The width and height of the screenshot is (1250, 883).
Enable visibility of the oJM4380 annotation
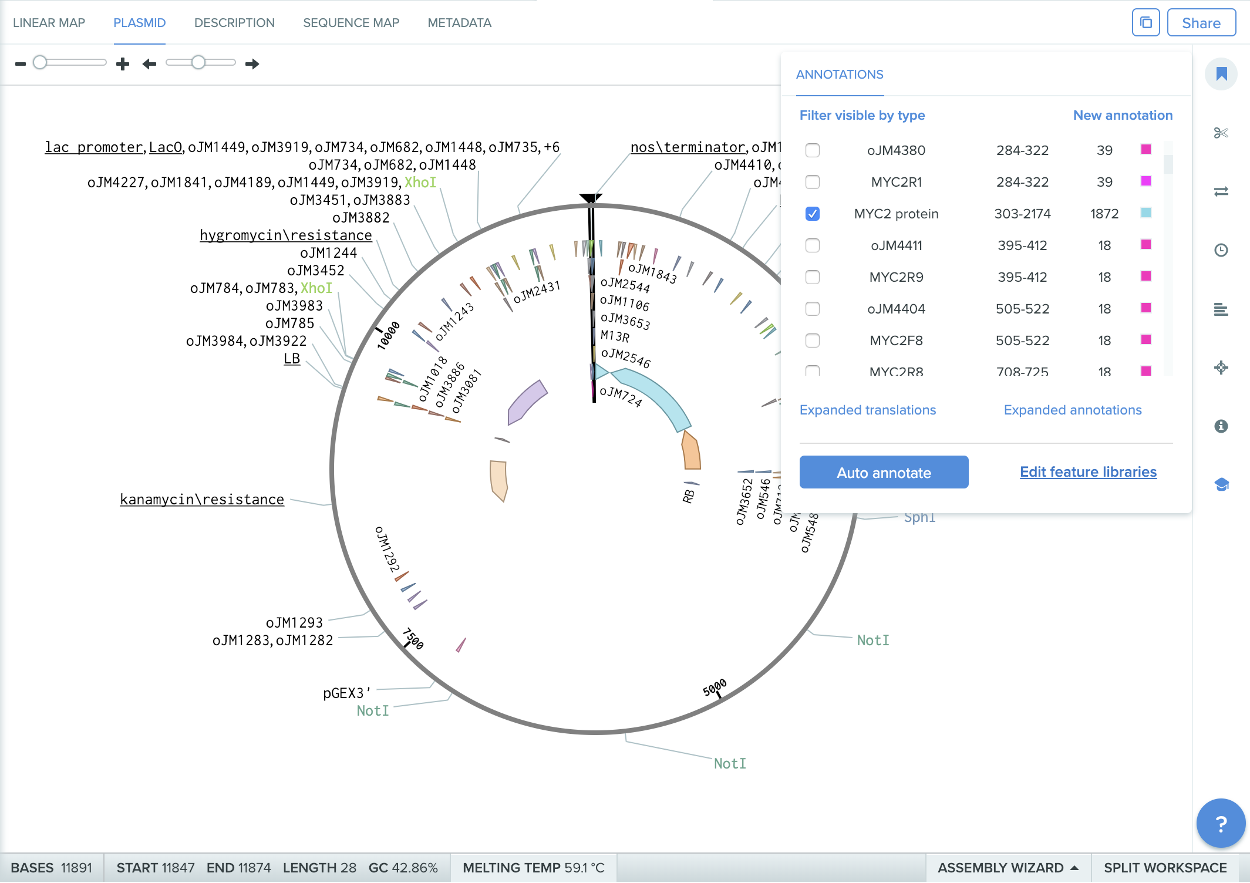(813, 151)
